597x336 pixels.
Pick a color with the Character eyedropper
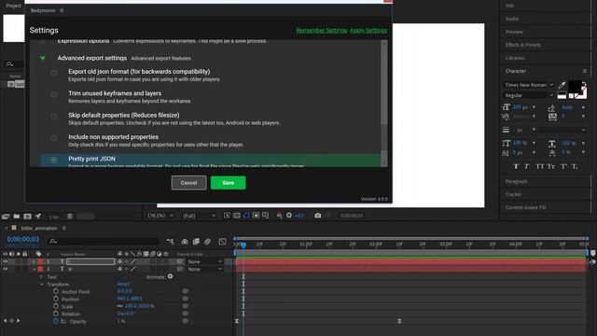[x=562, y=85]
